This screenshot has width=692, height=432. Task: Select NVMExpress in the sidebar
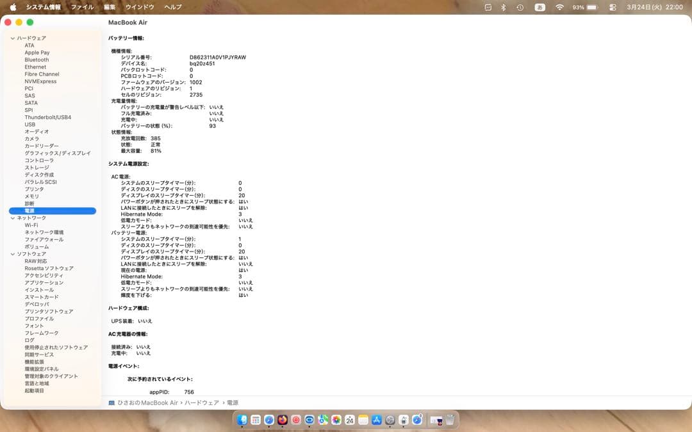click(x=40, y=81)
